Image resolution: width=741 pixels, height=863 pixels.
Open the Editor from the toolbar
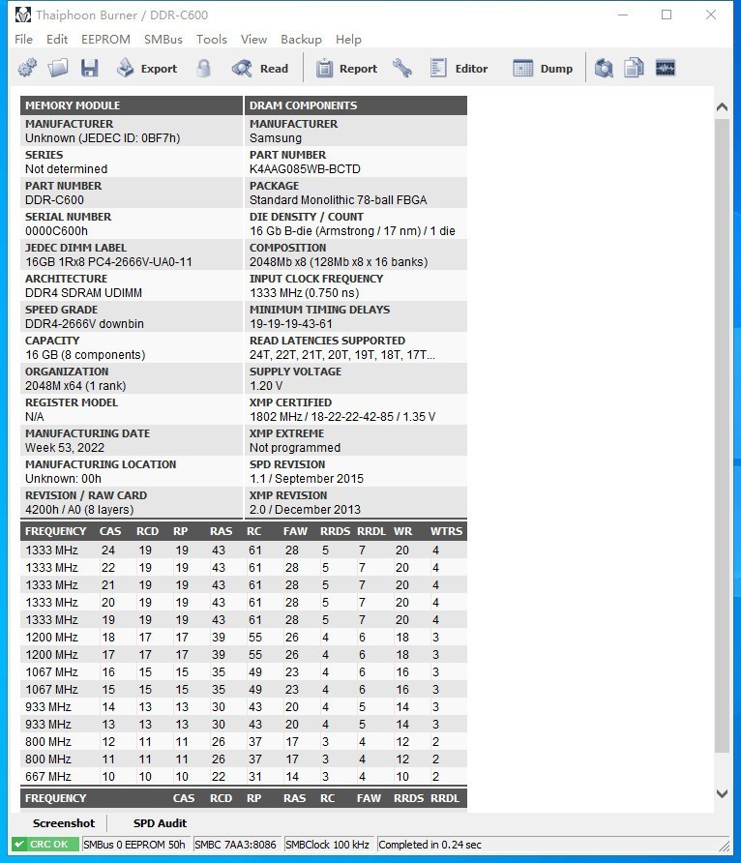click(x=459, y=69)
